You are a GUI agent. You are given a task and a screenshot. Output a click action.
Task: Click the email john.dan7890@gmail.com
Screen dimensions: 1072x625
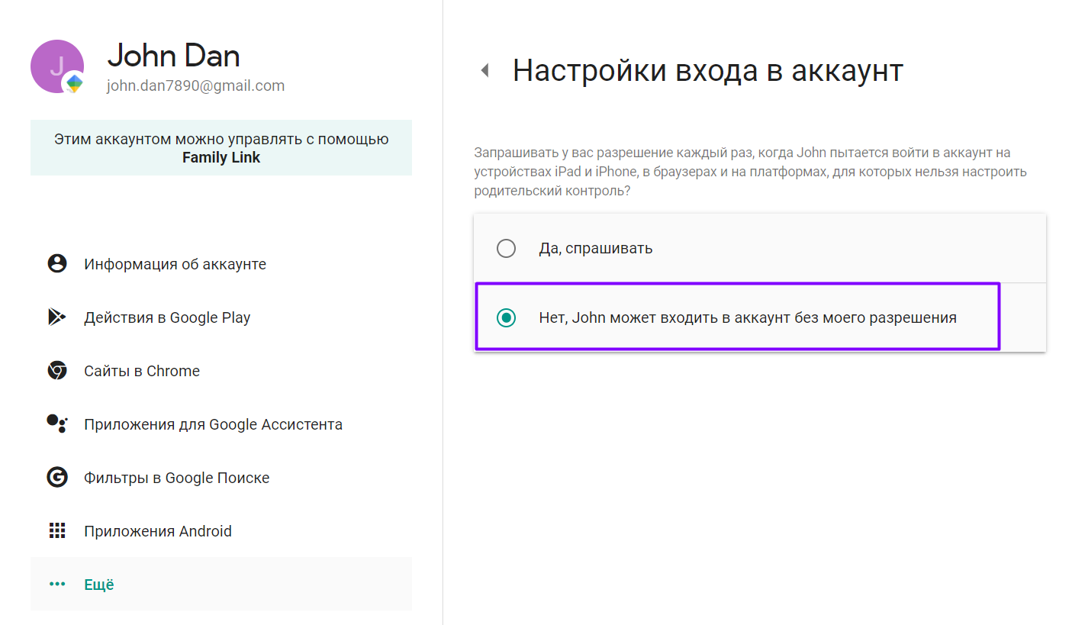195,86
